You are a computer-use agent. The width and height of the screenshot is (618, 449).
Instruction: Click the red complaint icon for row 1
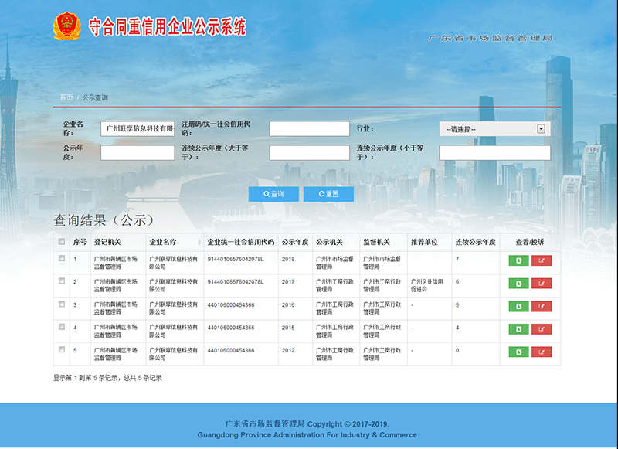(540, 260)
